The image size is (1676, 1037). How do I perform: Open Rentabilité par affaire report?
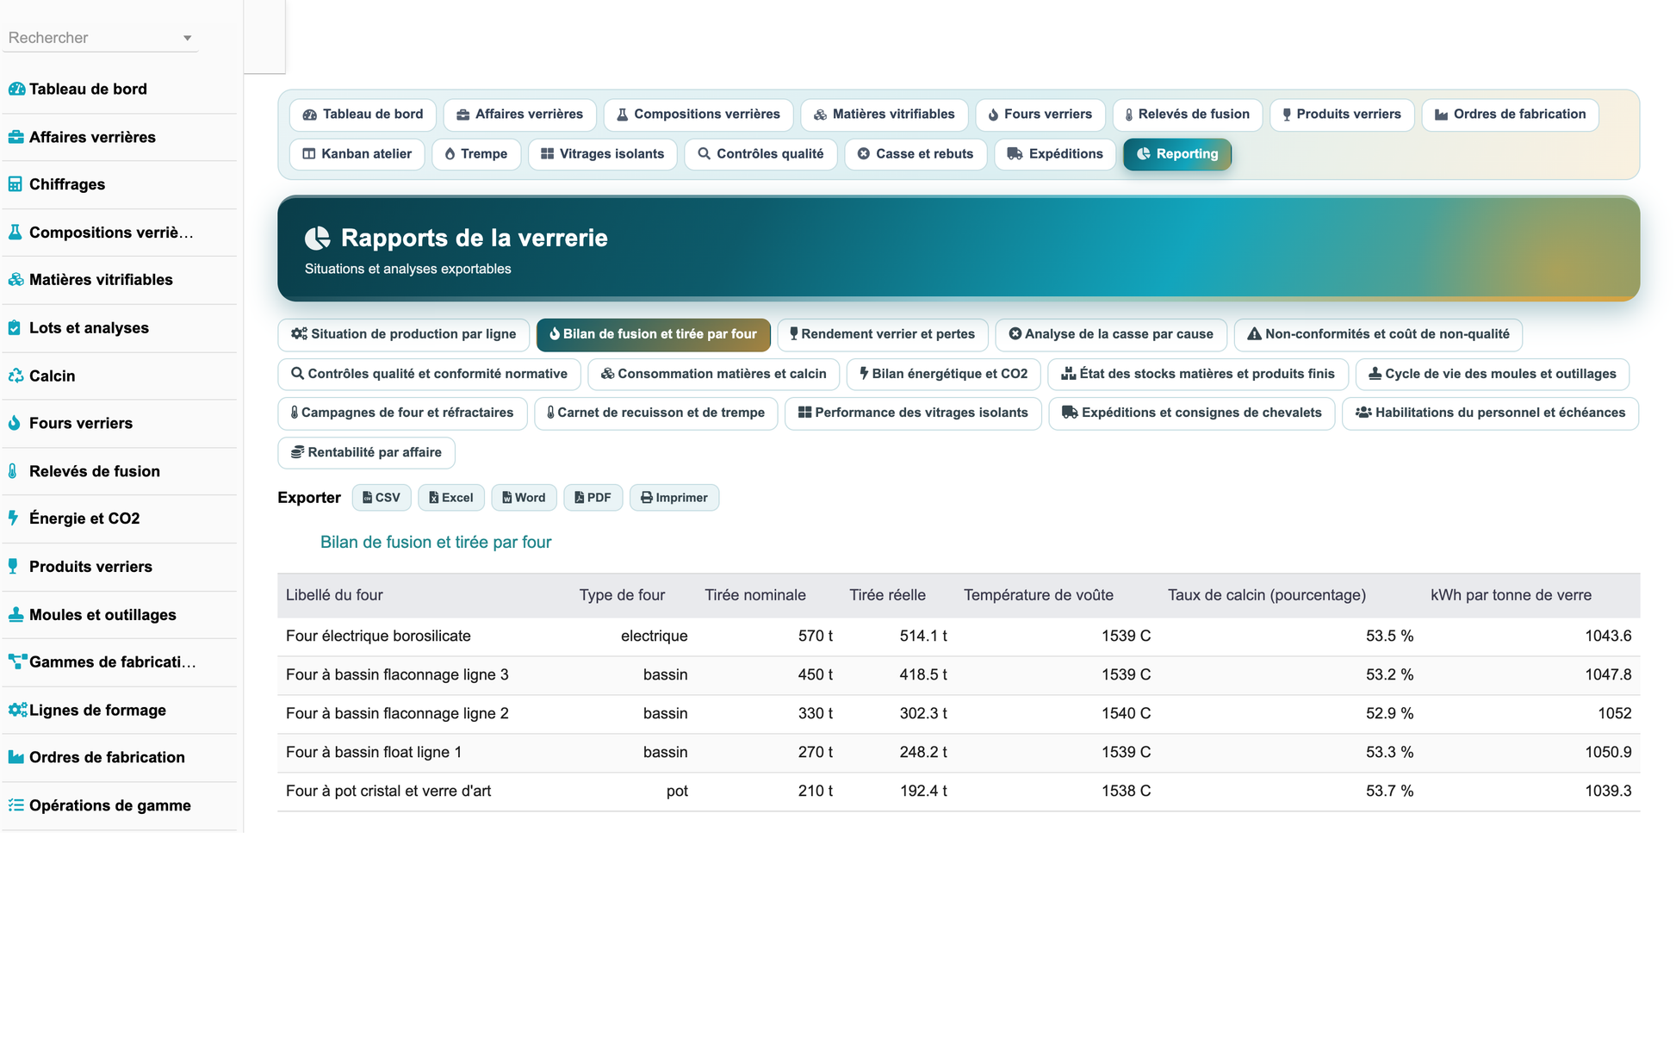pyautogui.click(x=367, y=452)
